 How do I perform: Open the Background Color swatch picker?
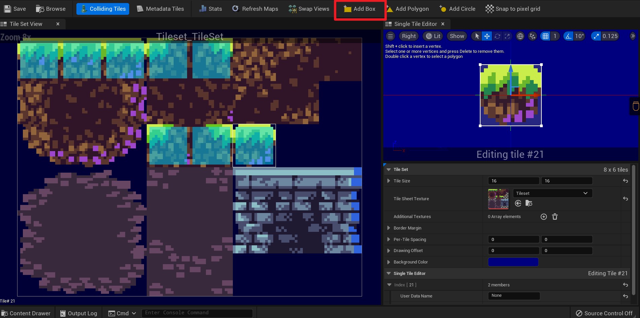[513, 262]
